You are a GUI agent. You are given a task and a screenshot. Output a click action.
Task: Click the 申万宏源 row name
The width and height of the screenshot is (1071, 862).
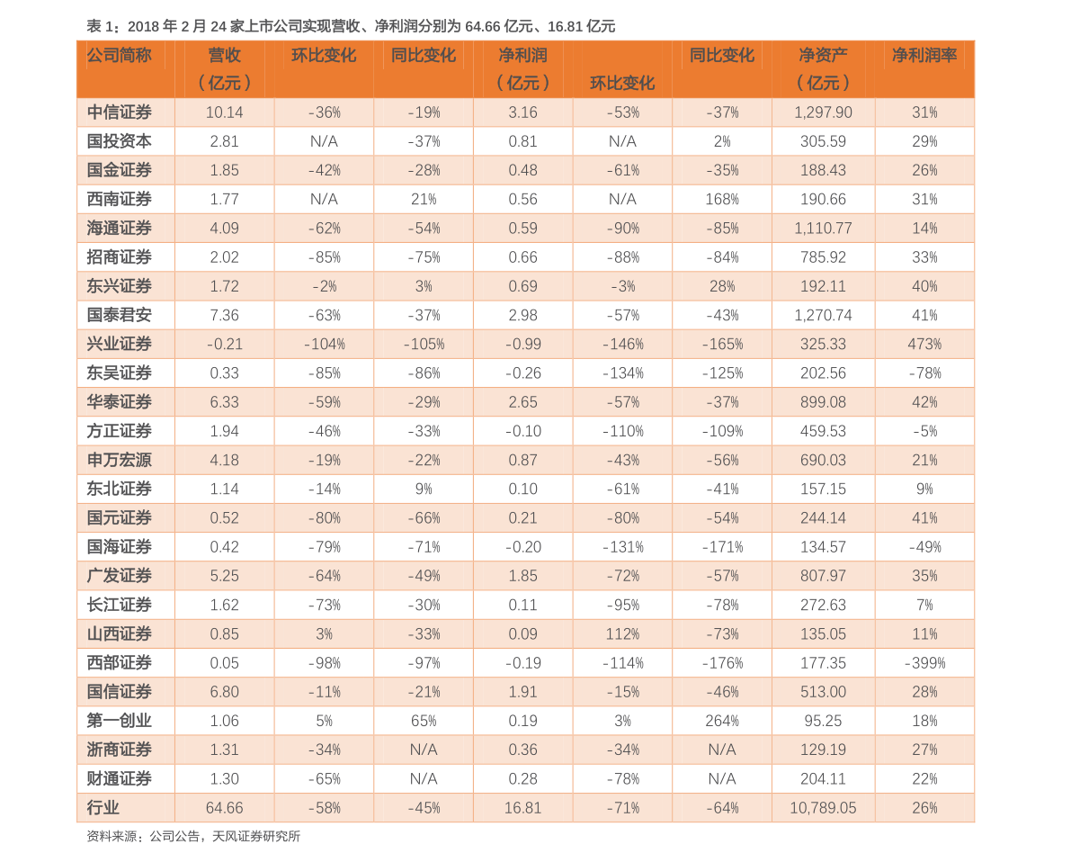pyautogui.click(x=119, y=460)
